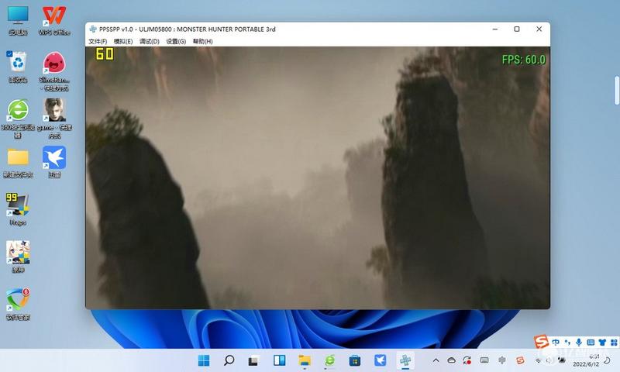620x372 pixels.
Task: Click the taskbar Search magnifier
Action: click(x=229, y=360)
